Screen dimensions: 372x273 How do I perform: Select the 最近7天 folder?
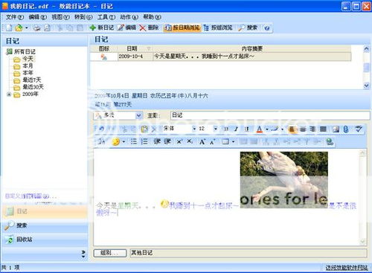pyautogui.click(x=32, y=80)
